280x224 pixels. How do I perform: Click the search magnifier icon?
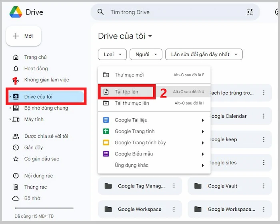(x=100, y=12)
